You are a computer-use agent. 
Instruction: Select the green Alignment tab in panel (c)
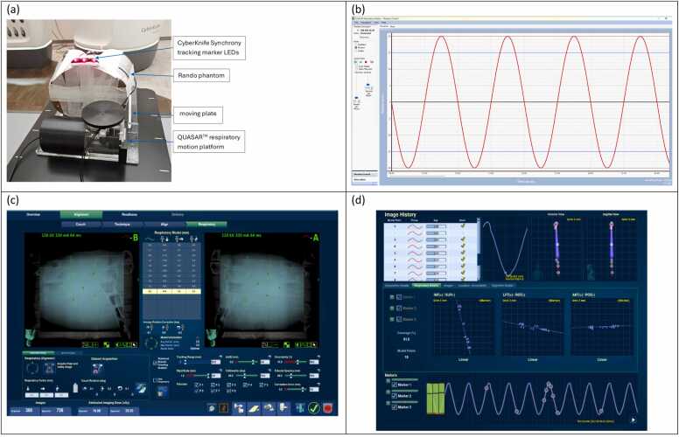[x=81, y=215]
